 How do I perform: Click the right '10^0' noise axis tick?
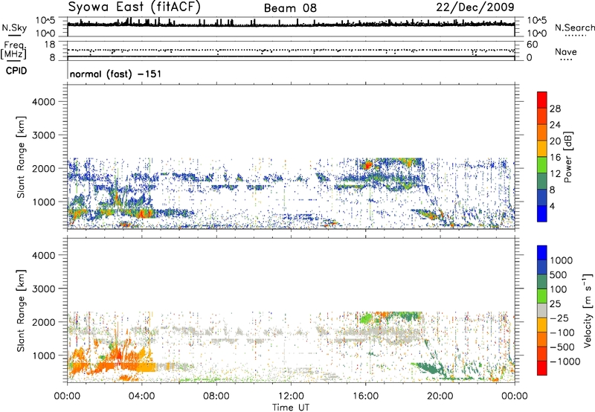click(536, 33)
